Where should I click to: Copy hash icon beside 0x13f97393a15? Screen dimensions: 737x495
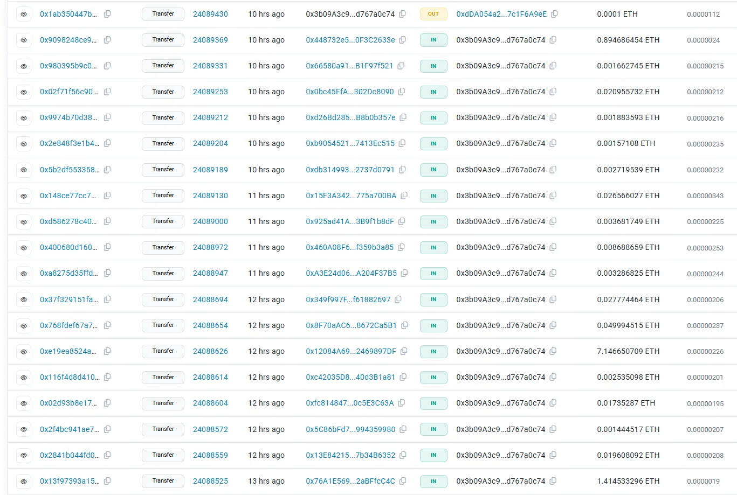pos(107,481)
